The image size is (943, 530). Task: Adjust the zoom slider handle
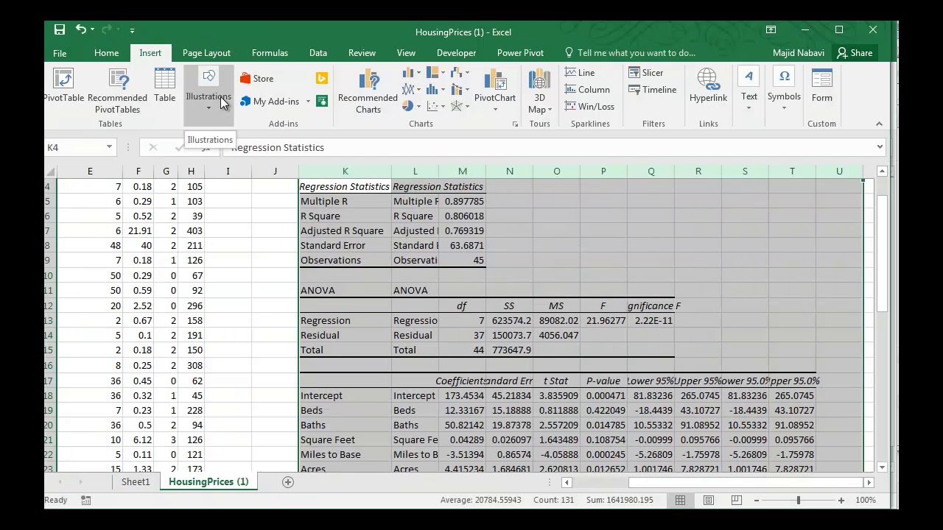click(x=798, y=501)
